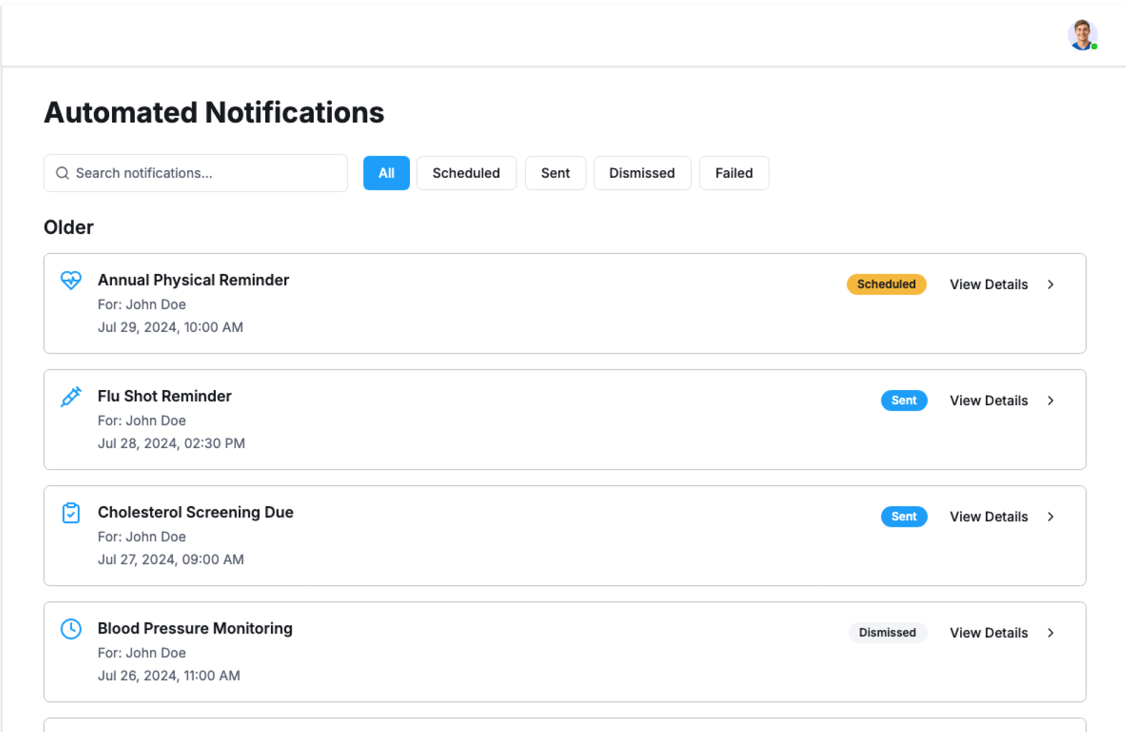Click the clipboard check icon for Cholesterol Screening
The height and width of the screenshot is (732, 1126).
pyautogui.click(x=71, y=513)
